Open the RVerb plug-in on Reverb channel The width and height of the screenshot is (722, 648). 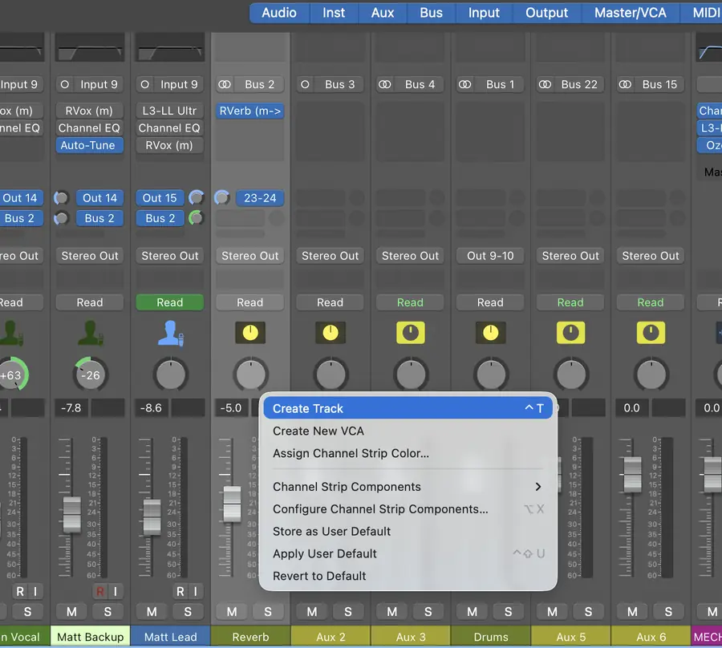[250, 111]
